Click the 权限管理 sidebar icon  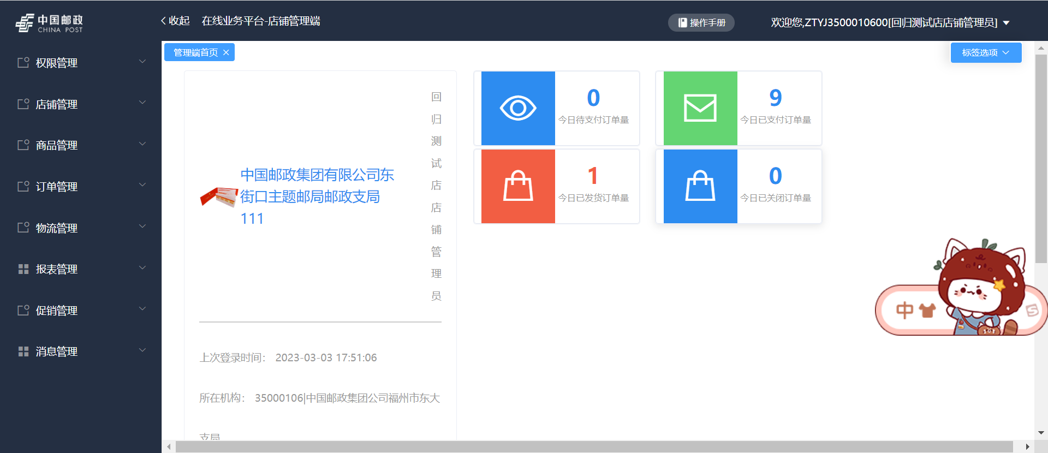23,62
